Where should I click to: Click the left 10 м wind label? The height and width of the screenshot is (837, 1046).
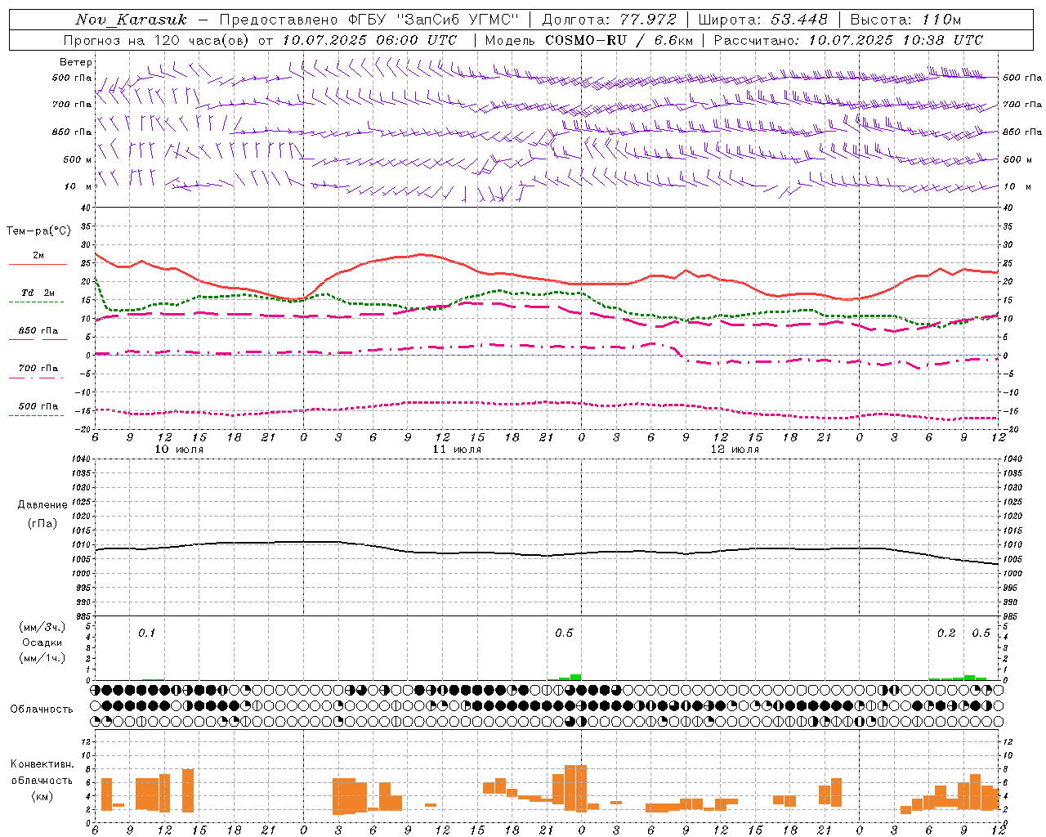78,186
